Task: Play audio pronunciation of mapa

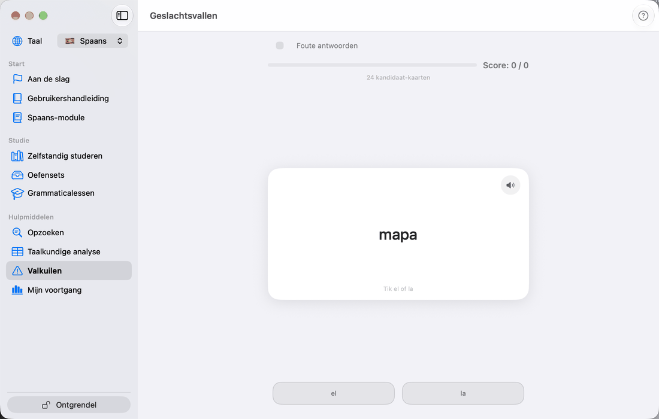Action: pyautogui.click(x=510, y=185)
